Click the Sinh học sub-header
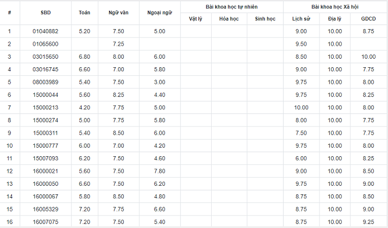The width and height of the screenshot is (388, 228). click(x=265, y=19)
